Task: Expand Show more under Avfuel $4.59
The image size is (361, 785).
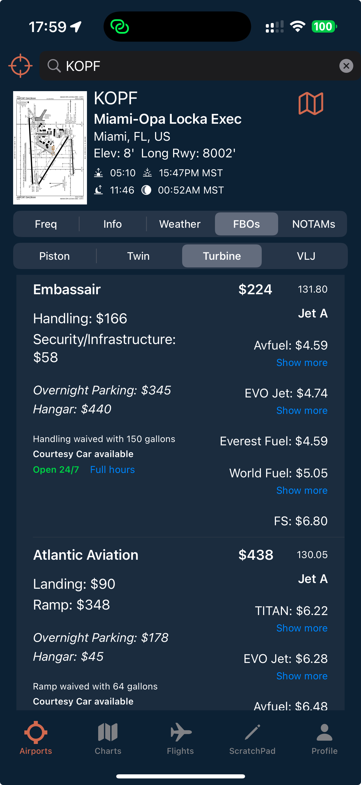Action: (302, 363)
